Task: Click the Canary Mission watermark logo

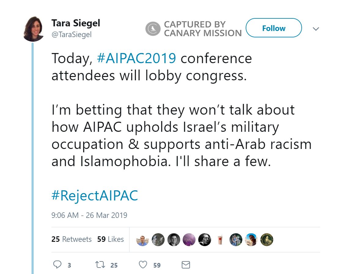Action: coord(154,28)
